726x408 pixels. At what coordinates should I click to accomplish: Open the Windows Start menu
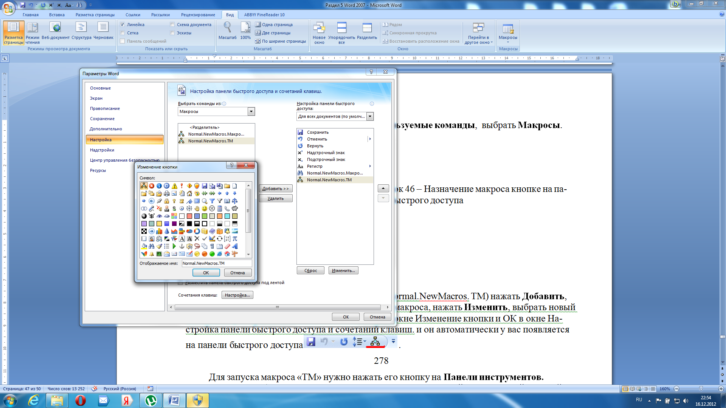(x=10, y=400)
